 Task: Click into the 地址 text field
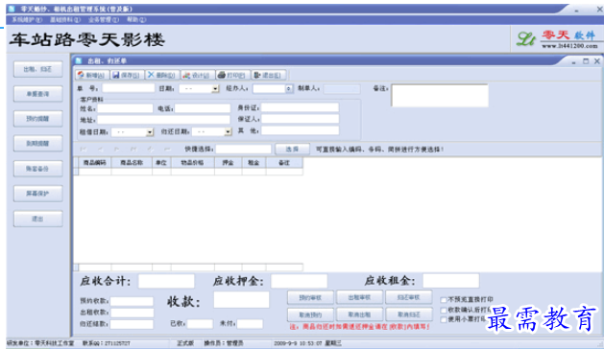click(163, 120)
